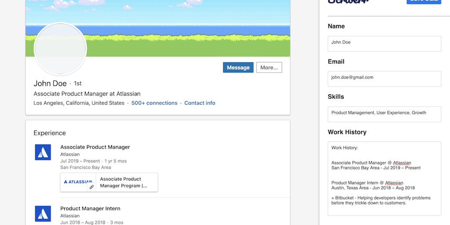The height and width of the screenshot is (225, 450).
Task: Click the 'San Francisco Bay Area' text under Atlassian
Action: (x=86, y=167)
